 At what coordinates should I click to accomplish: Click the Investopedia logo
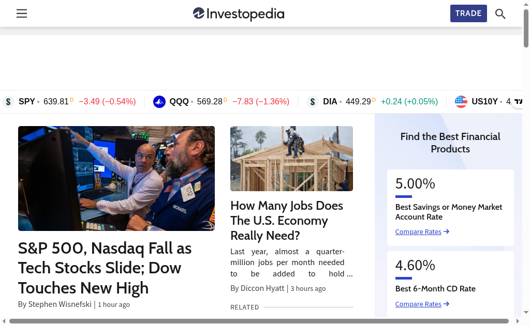(x=239, y=14)
